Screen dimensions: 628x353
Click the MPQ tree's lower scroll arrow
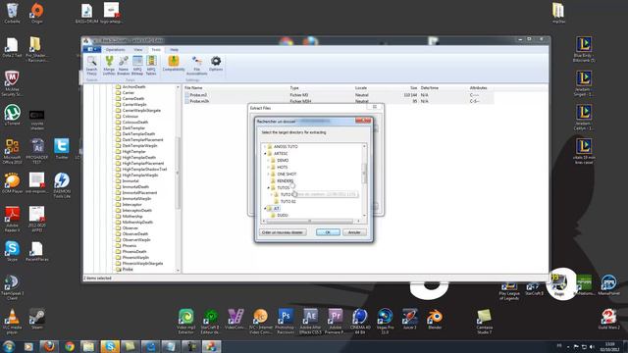pos(178,271)
